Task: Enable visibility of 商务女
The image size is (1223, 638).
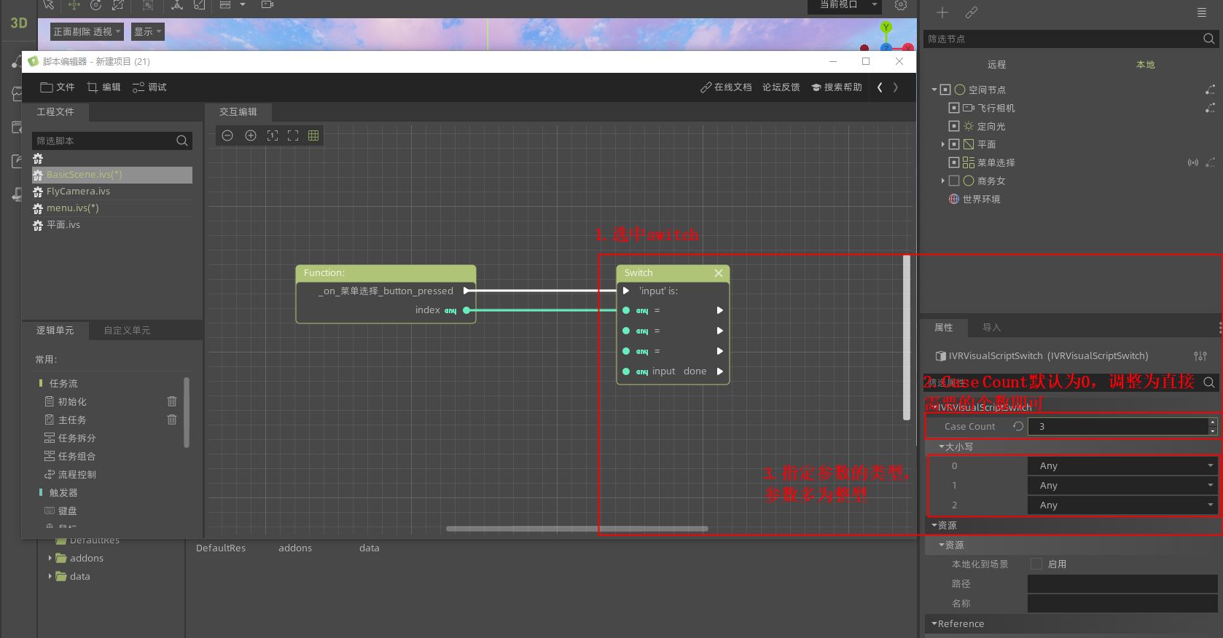Action: 954,181
